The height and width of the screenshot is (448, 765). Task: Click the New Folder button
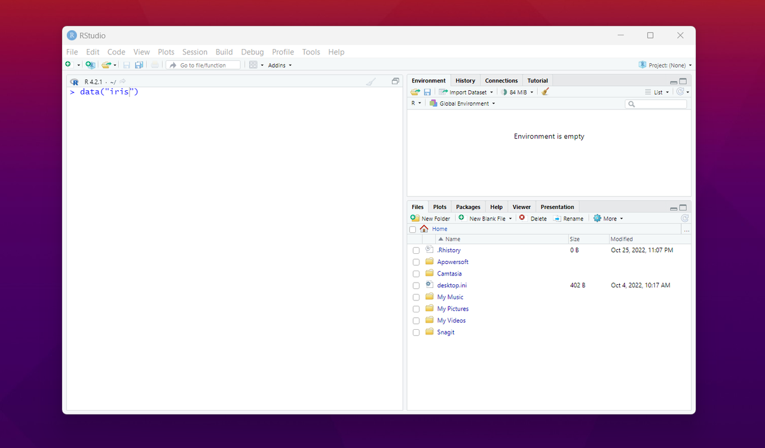click(x=430, y=219)
